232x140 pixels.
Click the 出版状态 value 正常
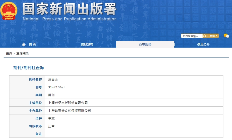coord(51,126)
